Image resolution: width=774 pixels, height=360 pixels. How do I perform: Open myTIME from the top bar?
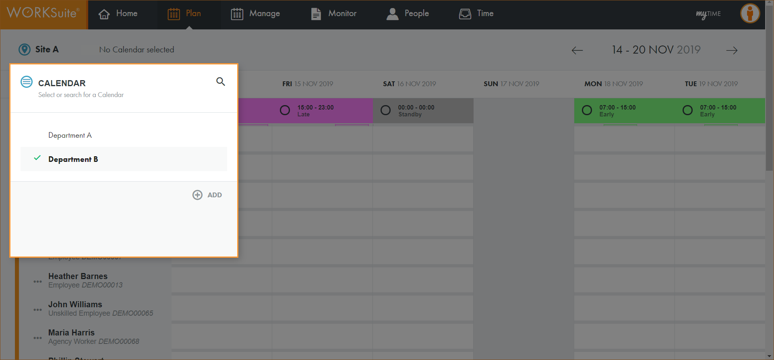[x=708, y=14]
